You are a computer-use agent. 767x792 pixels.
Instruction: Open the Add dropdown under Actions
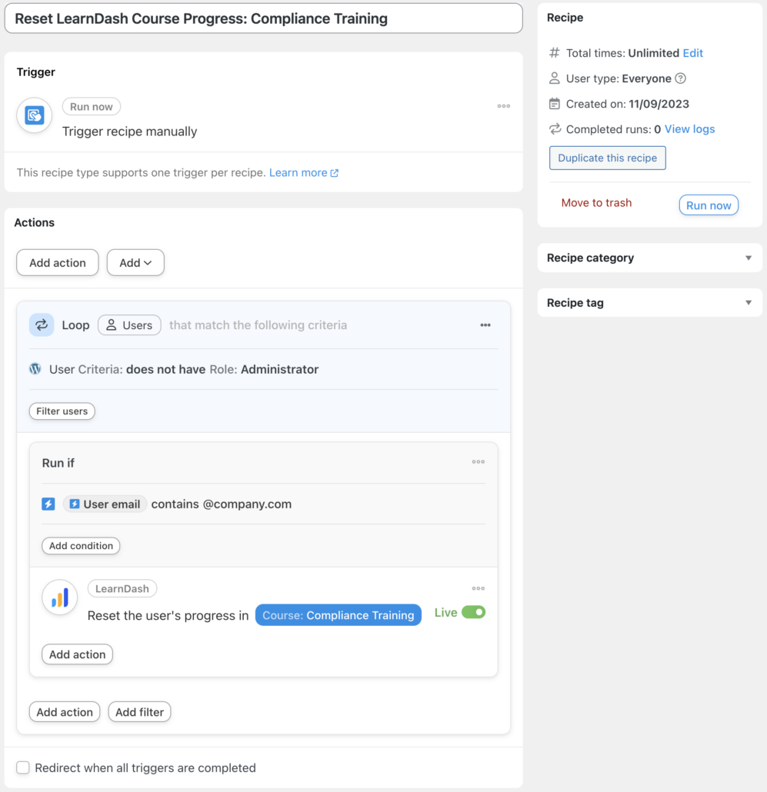(x=135, y=262)
